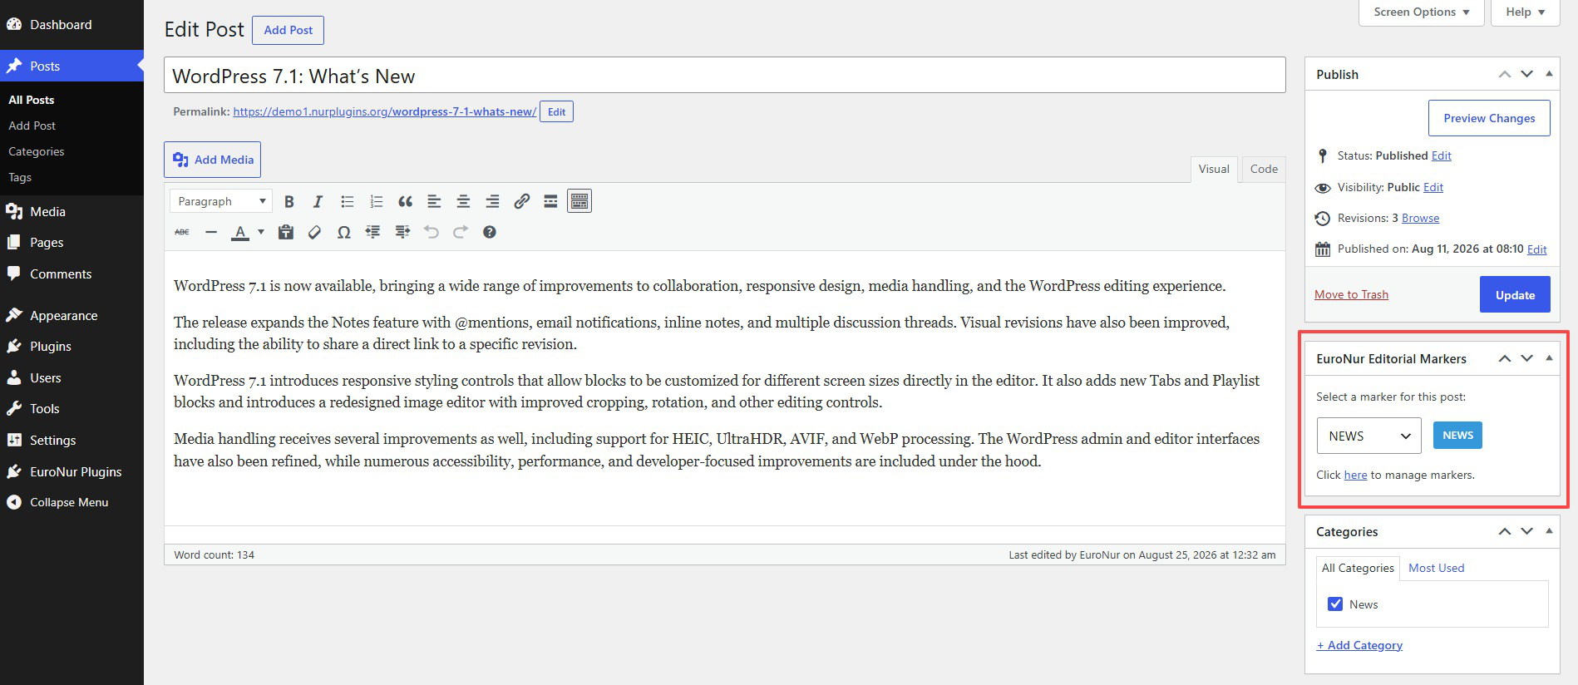This screenshot has width=1578, height=685.
Task: Click the Add Category link
Action: coord(1359,645)
